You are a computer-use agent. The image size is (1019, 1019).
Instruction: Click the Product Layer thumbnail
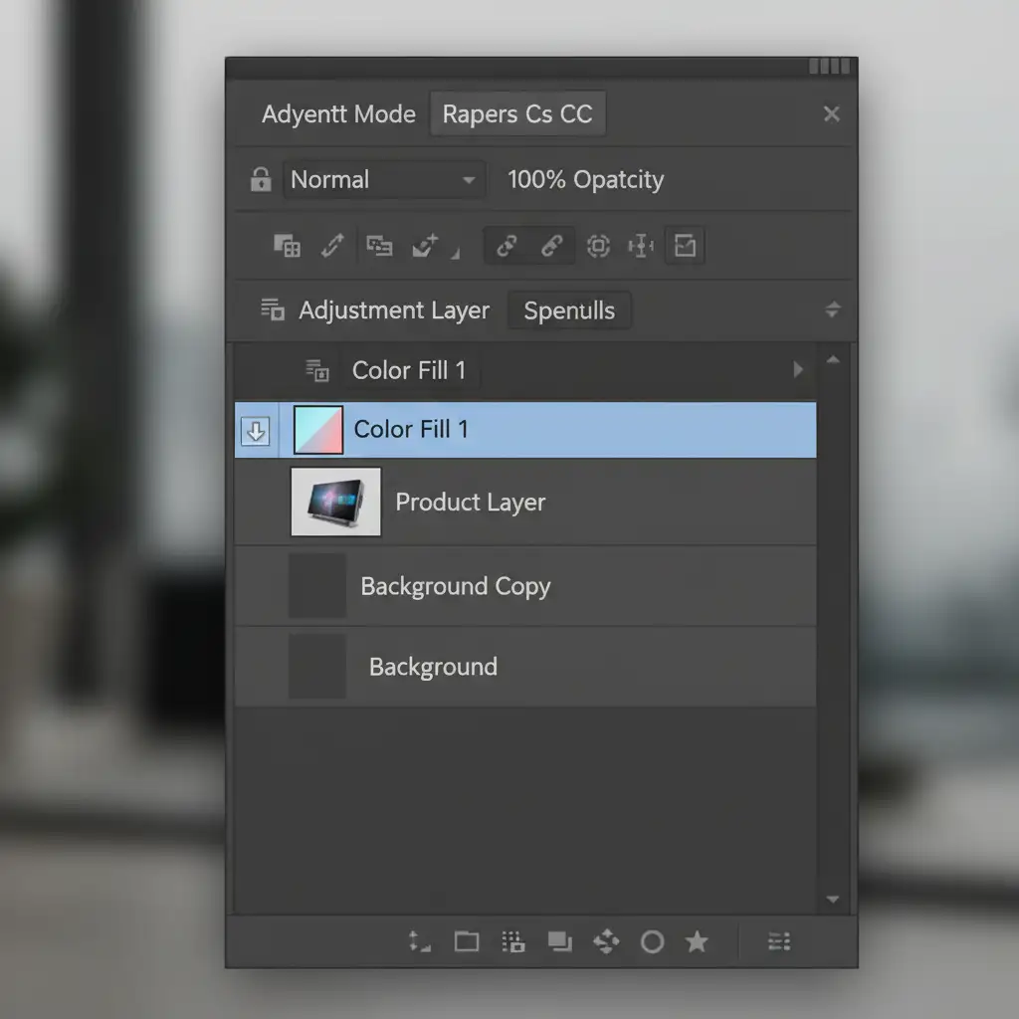335,503
